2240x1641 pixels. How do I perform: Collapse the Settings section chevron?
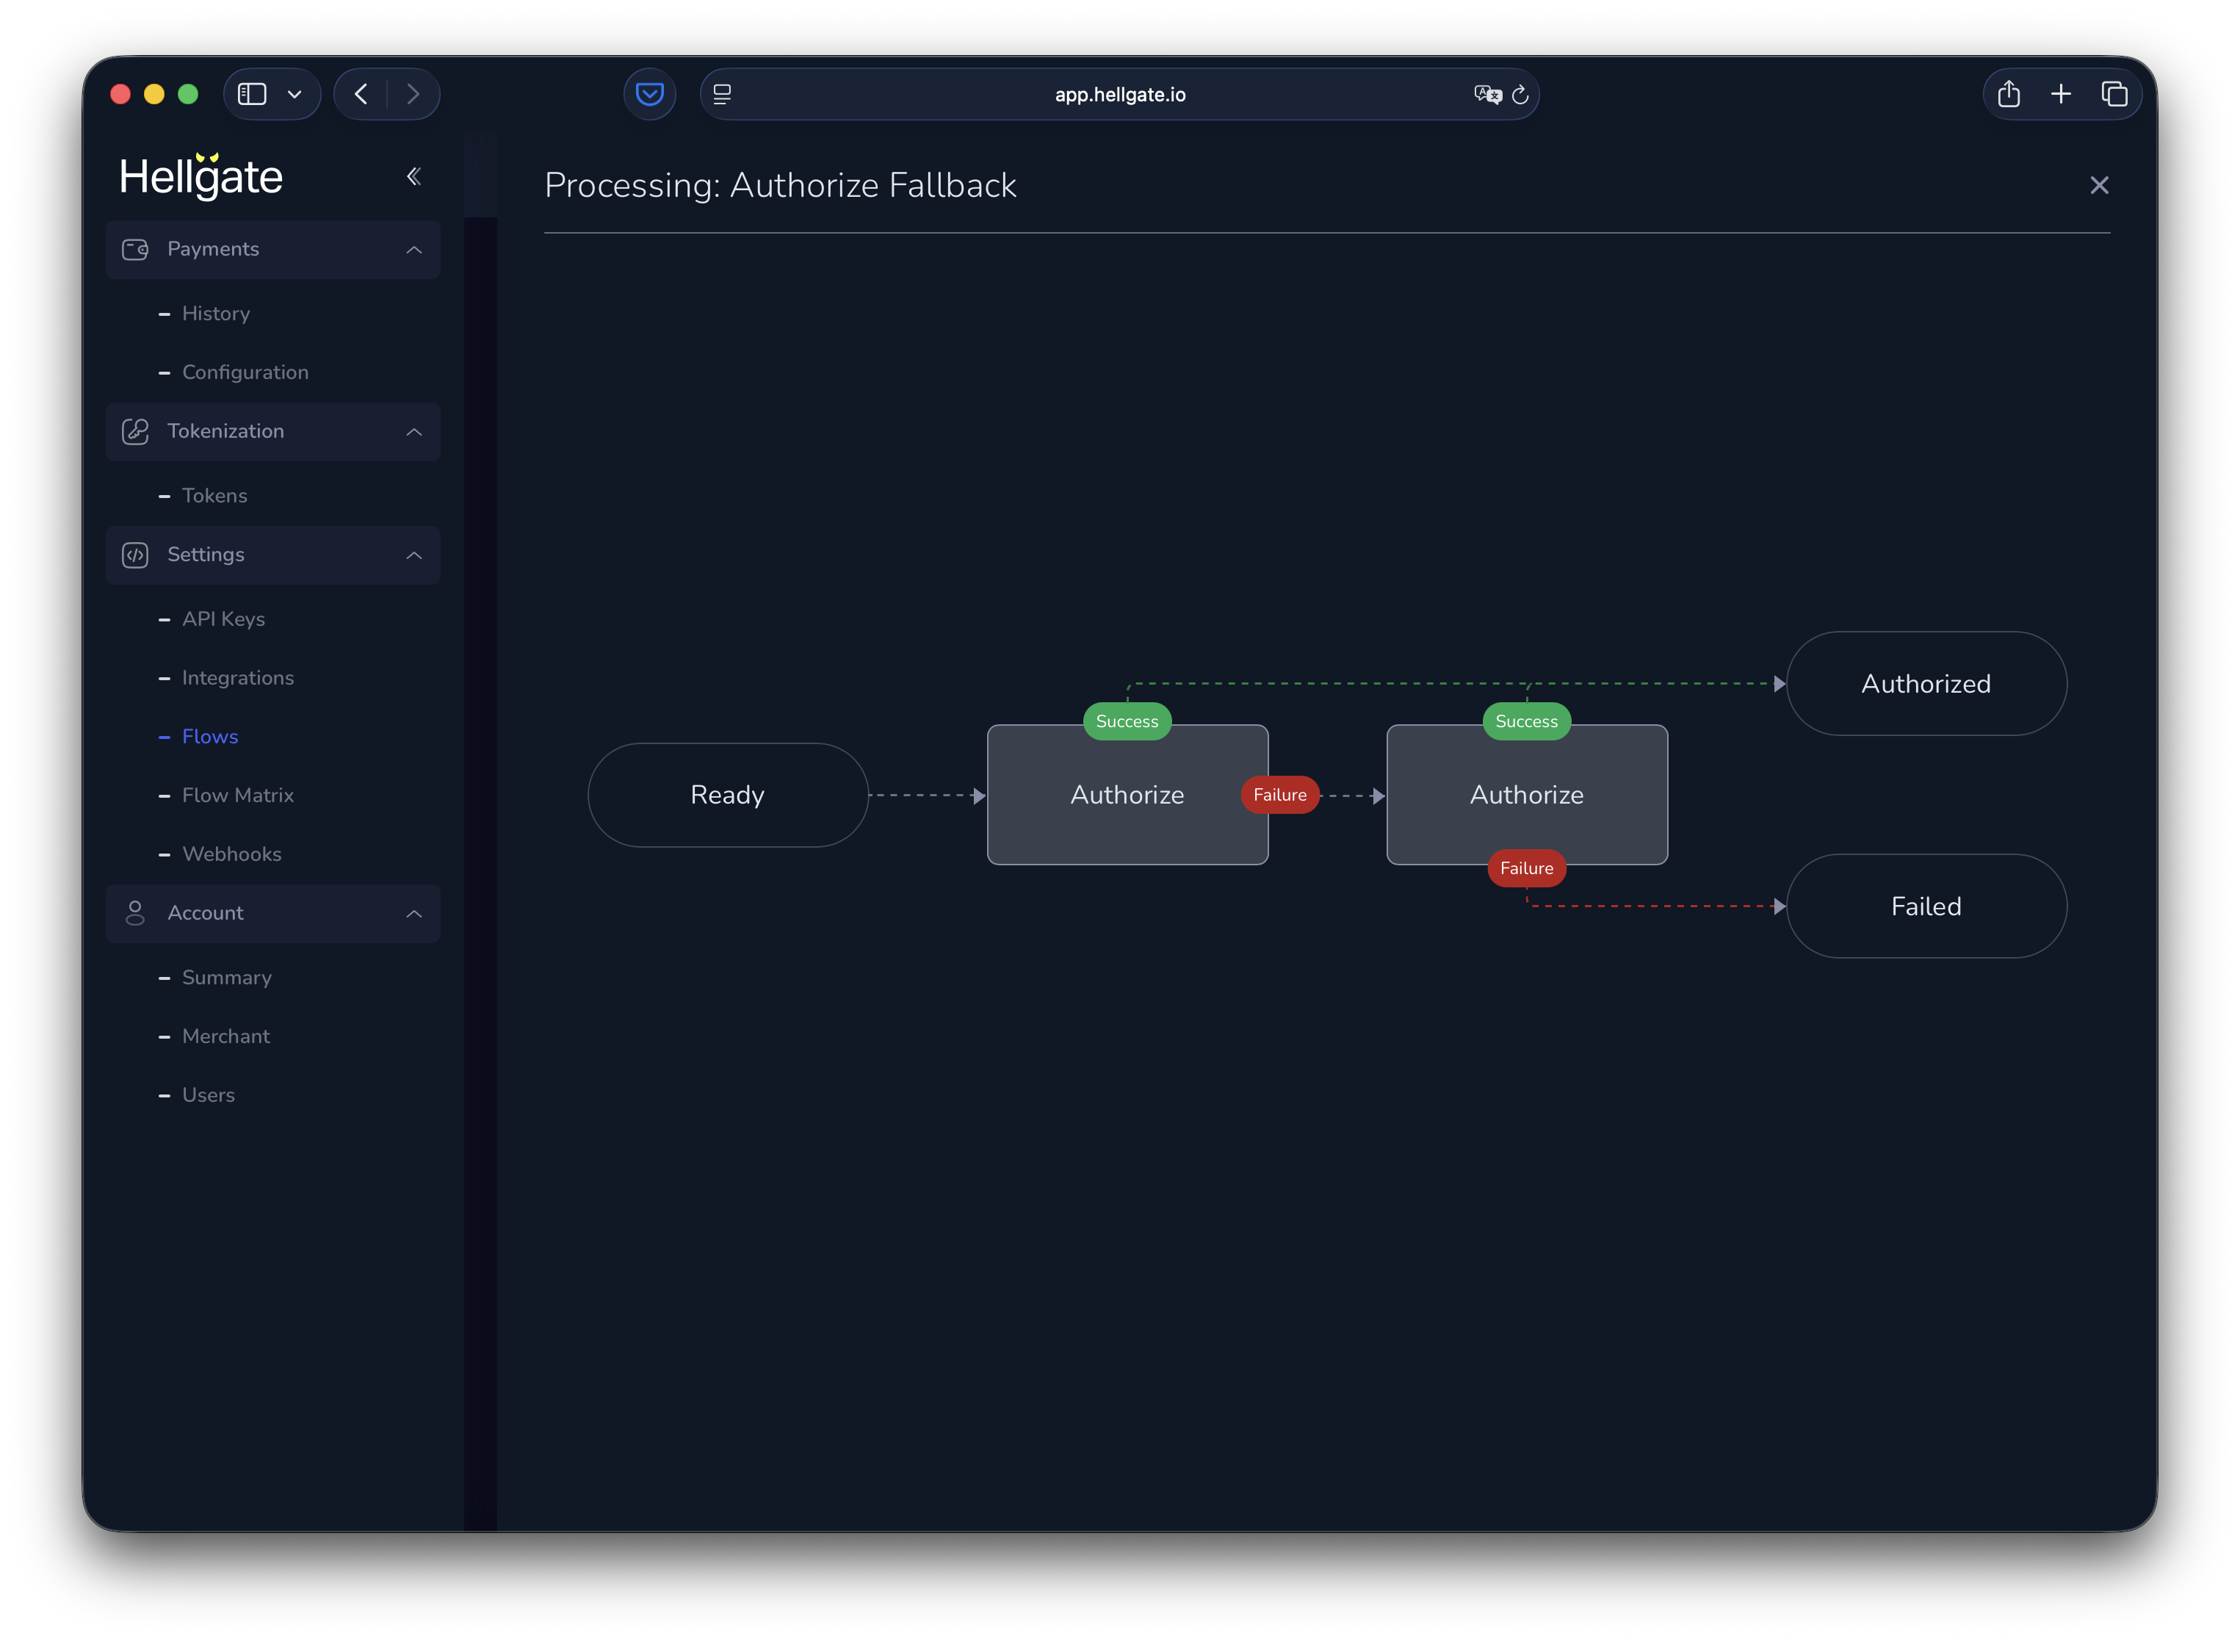(414, 555)
